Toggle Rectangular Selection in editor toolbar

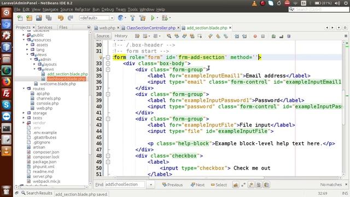coord(200,36)
